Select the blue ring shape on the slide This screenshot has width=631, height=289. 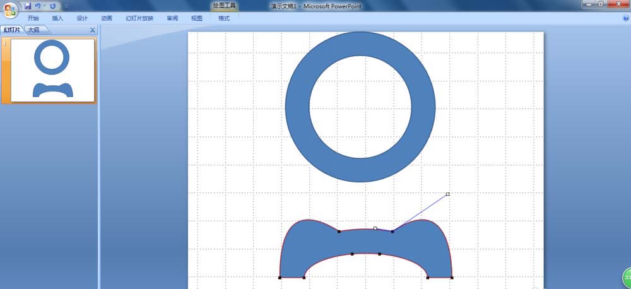(x=298, y=107)
